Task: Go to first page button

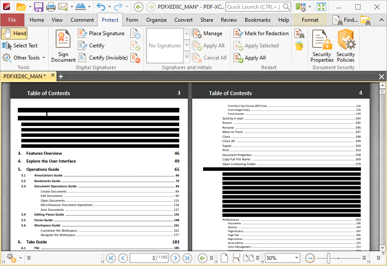Action: pyautogui.click(x=111, y=258)
